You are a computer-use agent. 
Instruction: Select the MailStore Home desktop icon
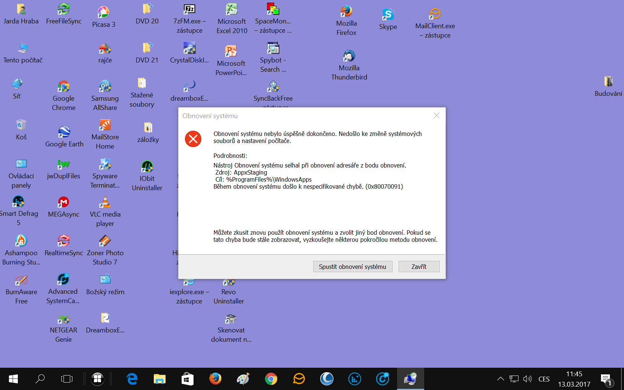(105, 134)
